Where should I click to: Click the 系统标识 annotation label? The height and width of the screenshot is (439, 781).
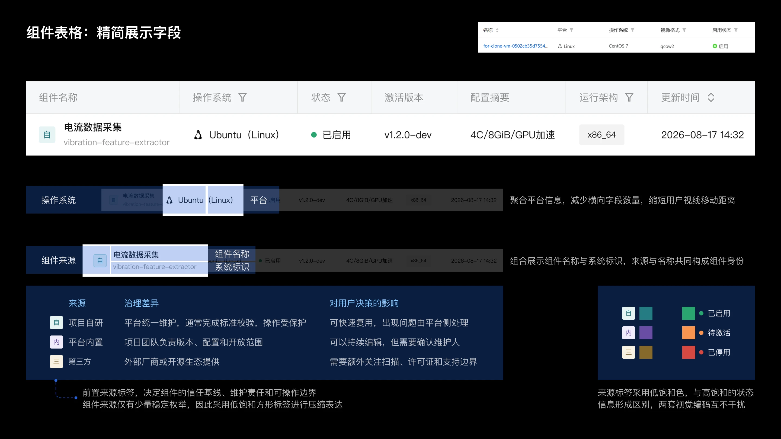[232, 267]
